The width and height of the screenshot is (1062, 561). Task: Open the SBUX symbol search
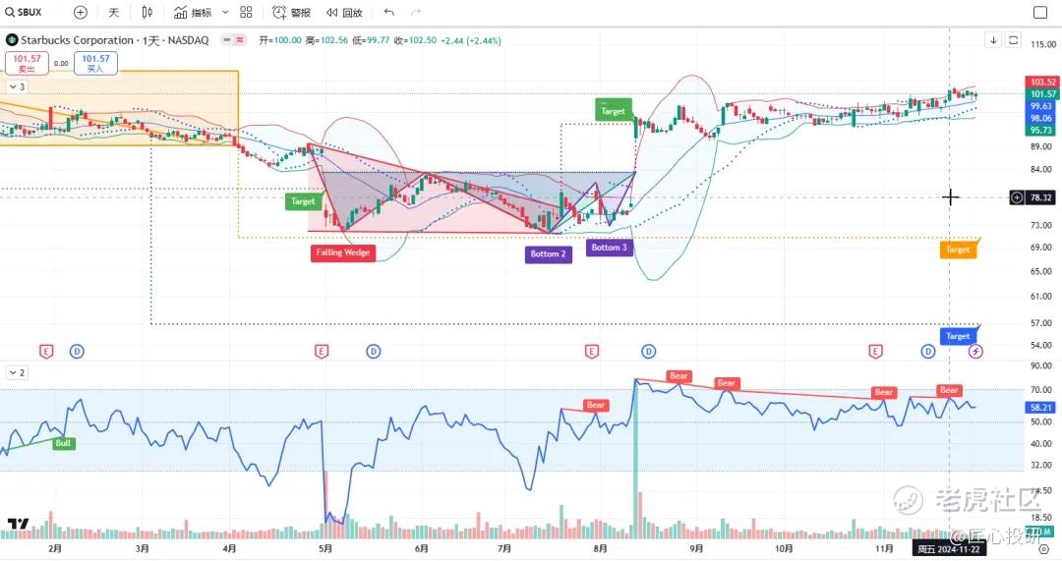click(24, 12)
